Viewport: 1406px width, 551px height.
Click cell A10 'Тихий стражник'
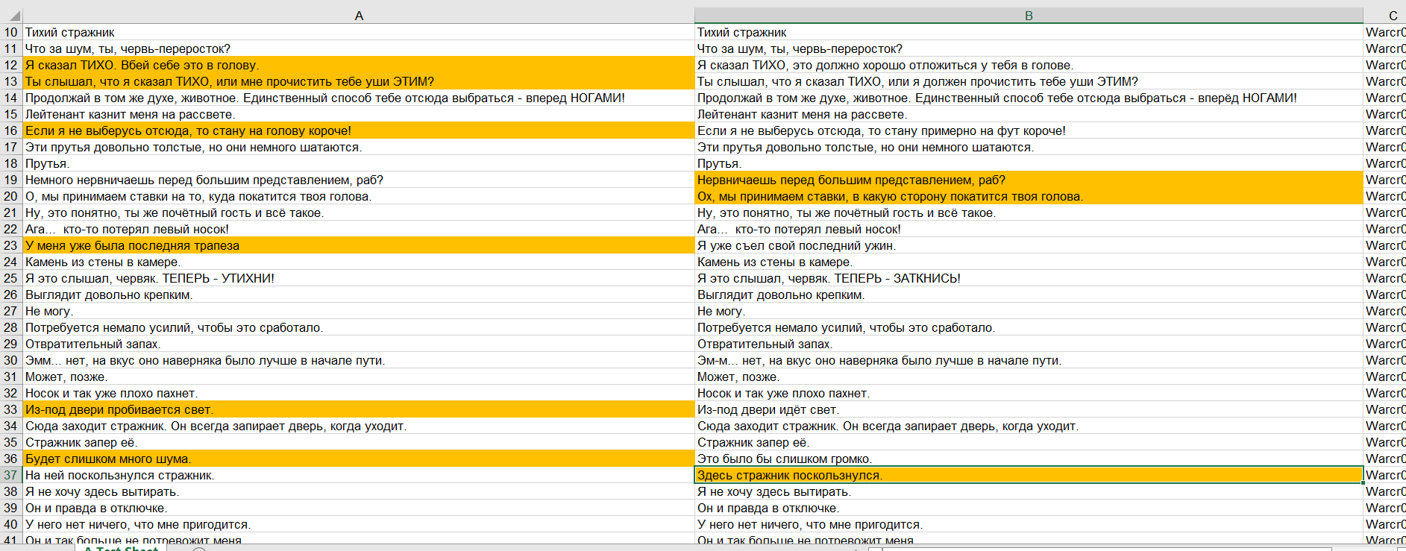tap(359, 32)
